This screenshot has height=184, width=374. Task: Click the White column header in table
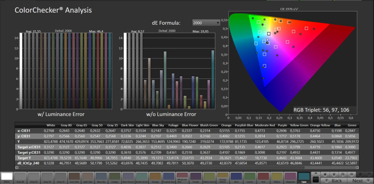pos(51,125)
